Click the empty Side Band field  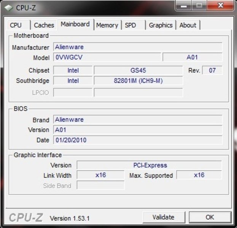click(x=100, y=185)
